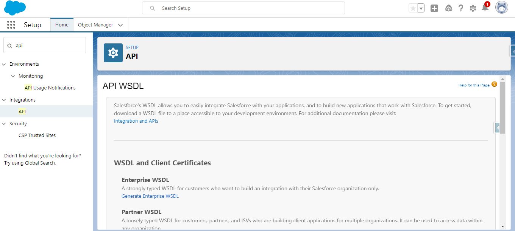Click the Partner WSDL heading
515x231 pixels.
pos(142,212)
